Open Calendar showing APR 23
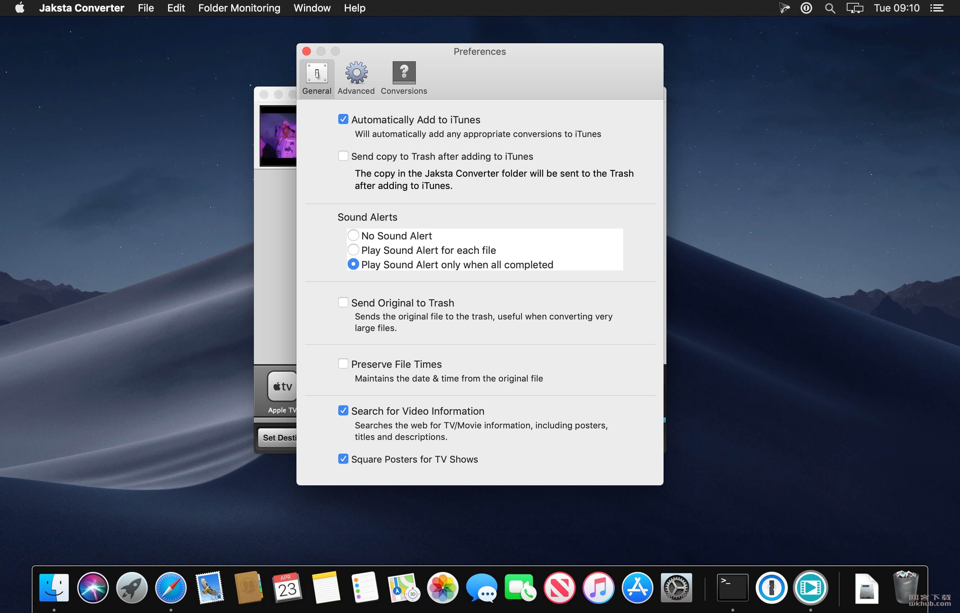 click(287, 587)
